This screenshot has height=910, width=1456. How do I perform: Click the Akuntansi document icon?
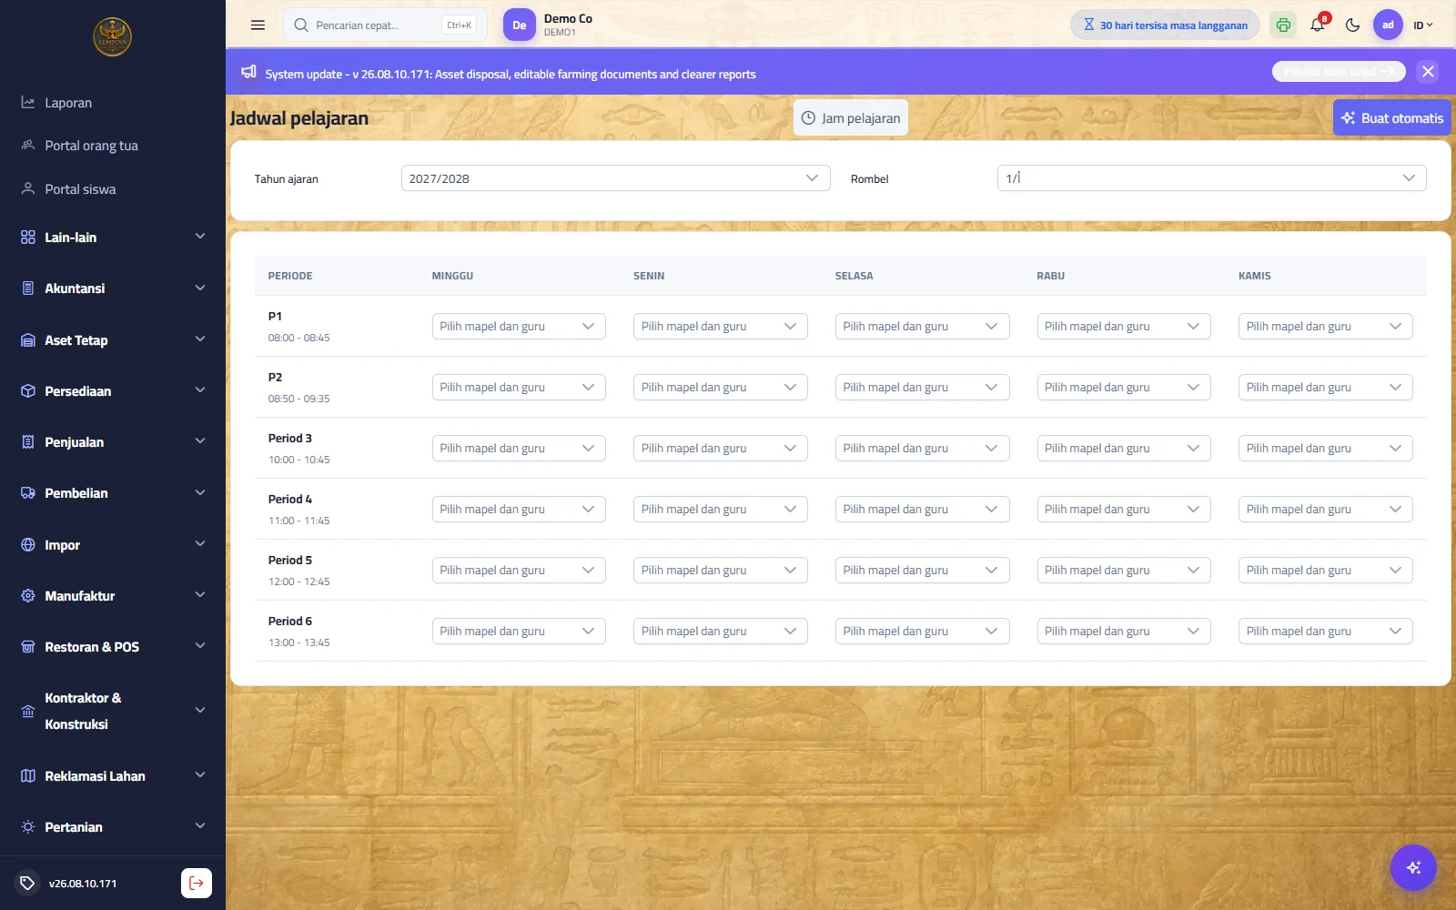[x=28, y=288]
